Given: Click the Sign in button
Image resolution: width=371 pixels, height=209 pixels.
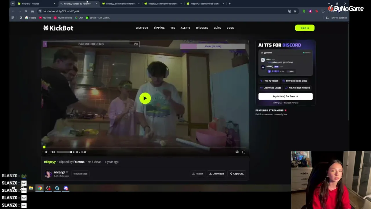Looking at the screenshot, I should [305, 28].
